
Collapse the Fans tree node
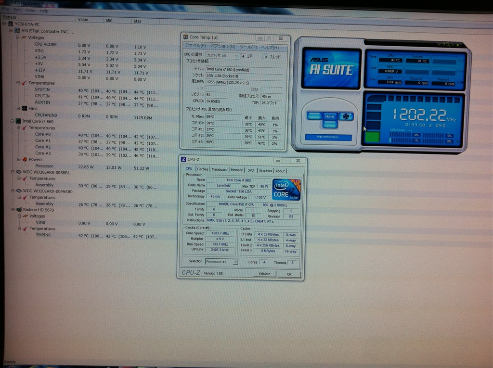tap(18, 108)
